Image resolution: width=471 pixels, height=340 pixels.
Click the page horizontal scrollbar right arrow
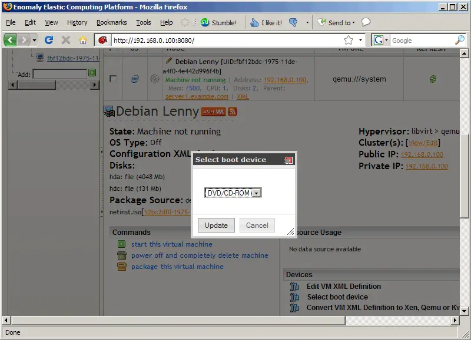coord(455,320)
